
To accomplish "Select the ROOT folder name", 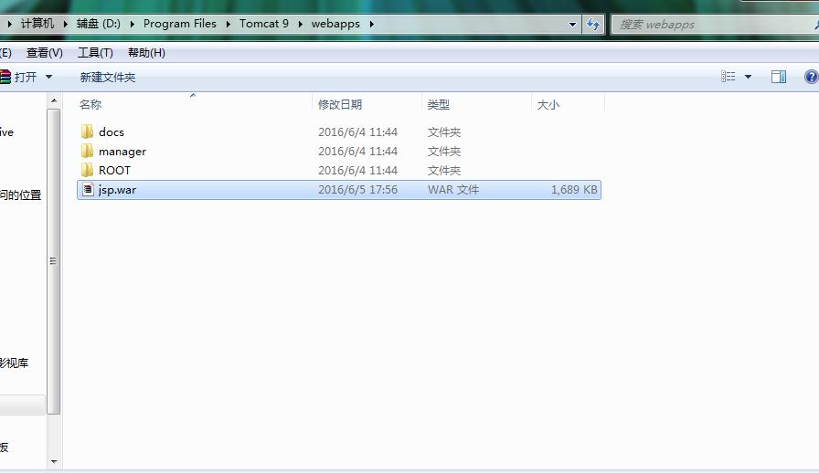I will coord(114,171).
